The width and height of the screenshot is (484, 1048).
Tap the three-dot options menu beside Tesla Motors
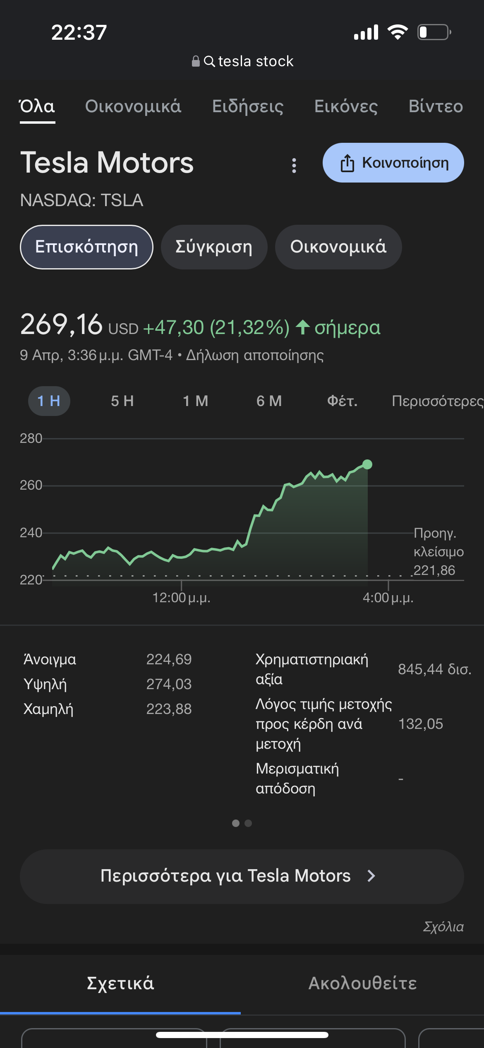click(x=294, y=166)
